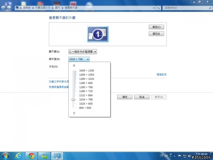Click the CH language indicator
The width and height of the screenshot is (213, 160).
161,155
